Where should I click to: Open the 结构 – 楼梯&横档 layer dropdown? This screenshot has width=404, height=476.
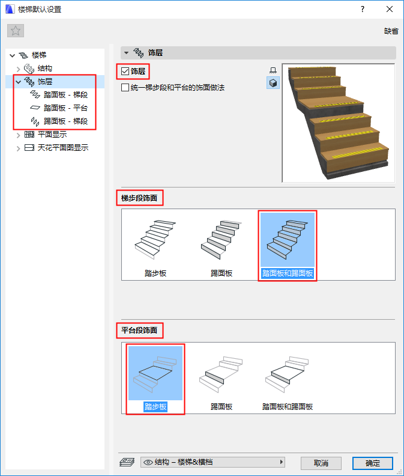(x=213, y=462)
